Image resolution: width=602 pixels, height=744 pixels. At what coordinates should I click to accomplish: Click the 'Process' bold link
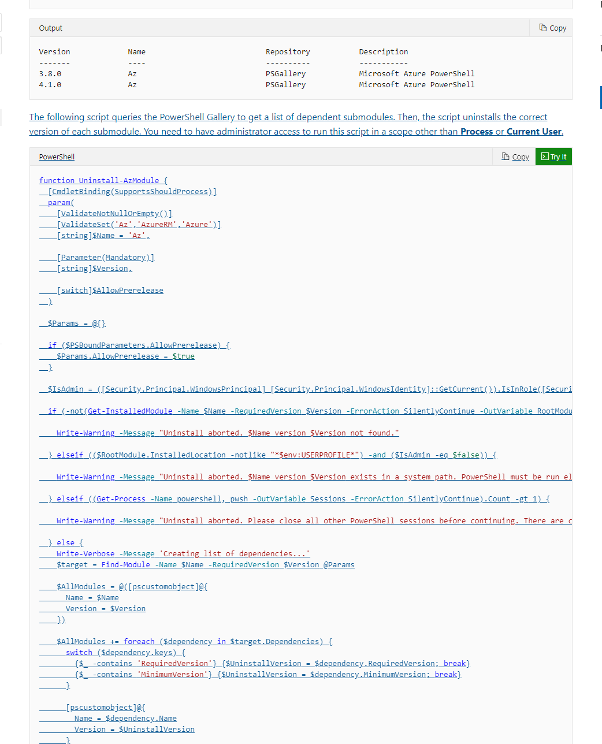[477, 132]
